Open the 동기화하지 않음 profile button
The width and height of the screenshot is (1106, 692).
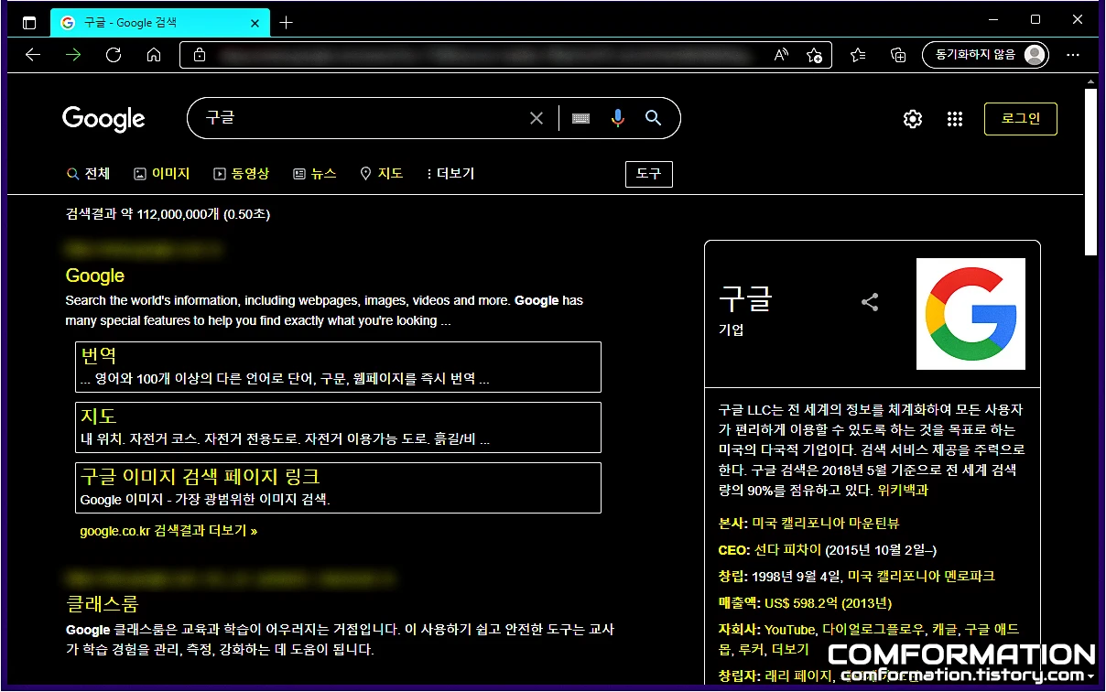tap(985, 55)
